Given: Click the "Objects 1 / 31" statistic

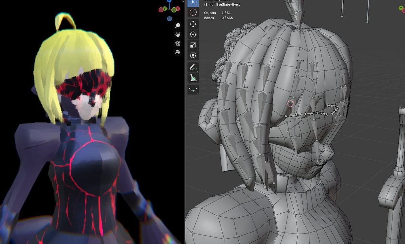Looking at the screenshot, I should (x=218, y=13).
